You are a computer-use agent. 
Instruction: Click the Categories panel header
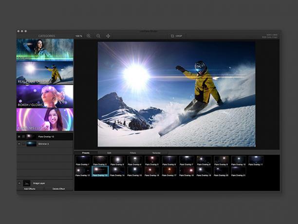click(x=47, y=36)
